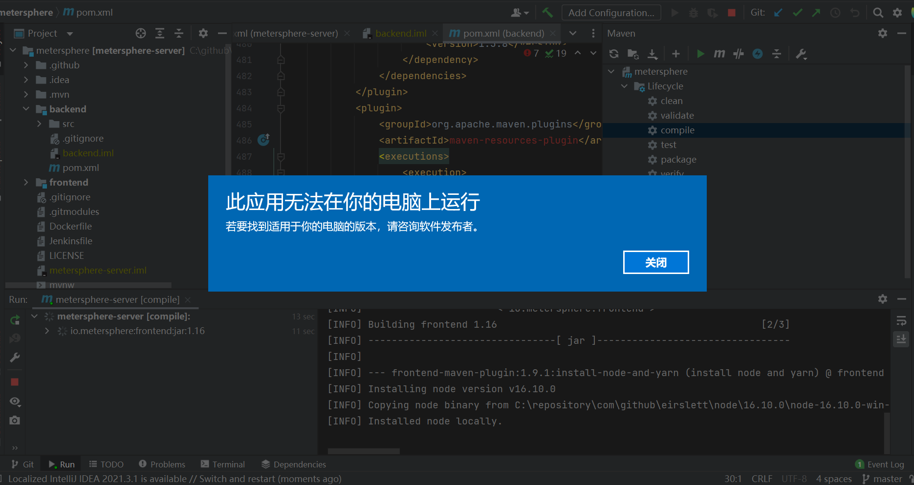Click Execute Maven Goal m icon
Viewport: 914px width, 485px height.
tap(719, 54)
